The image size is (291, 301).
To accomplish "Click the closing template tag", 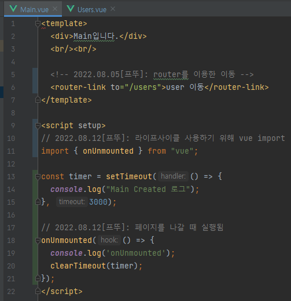I will click(x=67, y=100).
